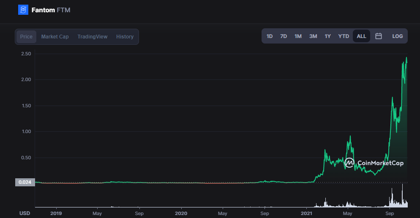Toggle the LOG scale option
420x218 pixels.
pos(398,36)
